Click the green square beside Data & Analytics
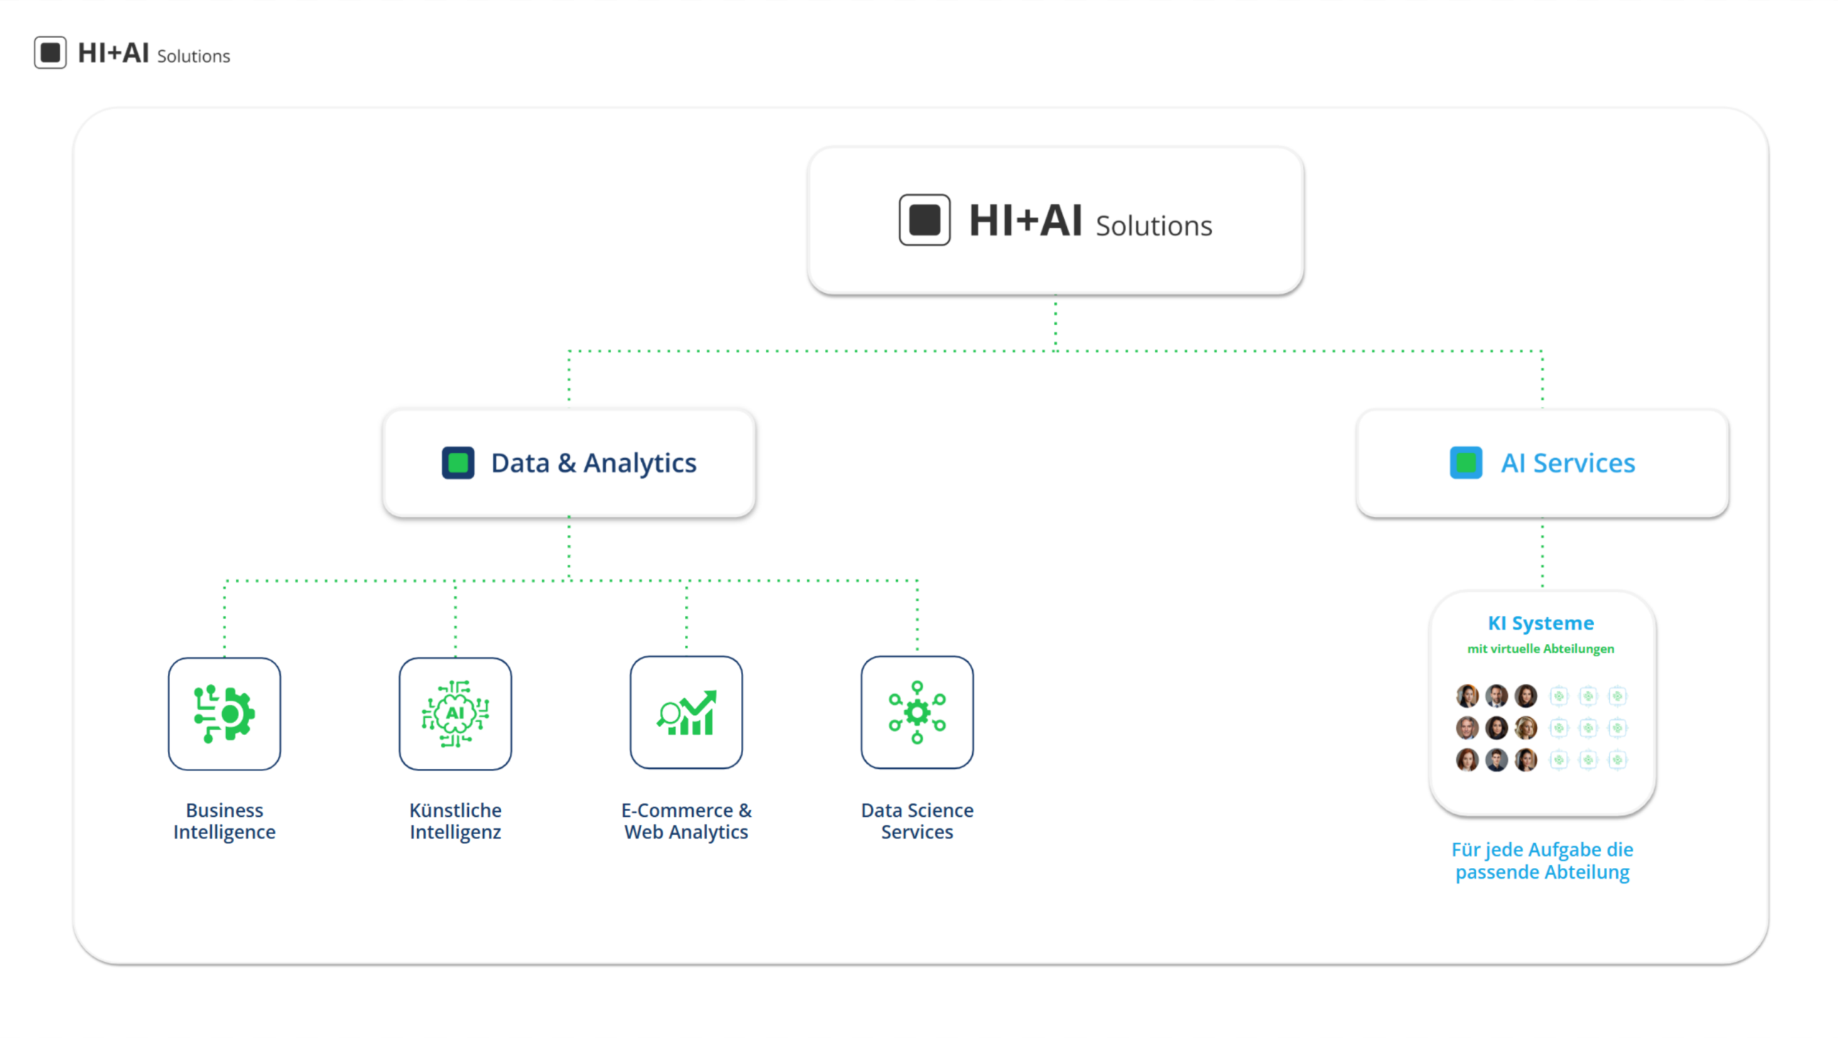Image resolution: width=1838 pixels, height=1038 pixels. coord(457,463)
